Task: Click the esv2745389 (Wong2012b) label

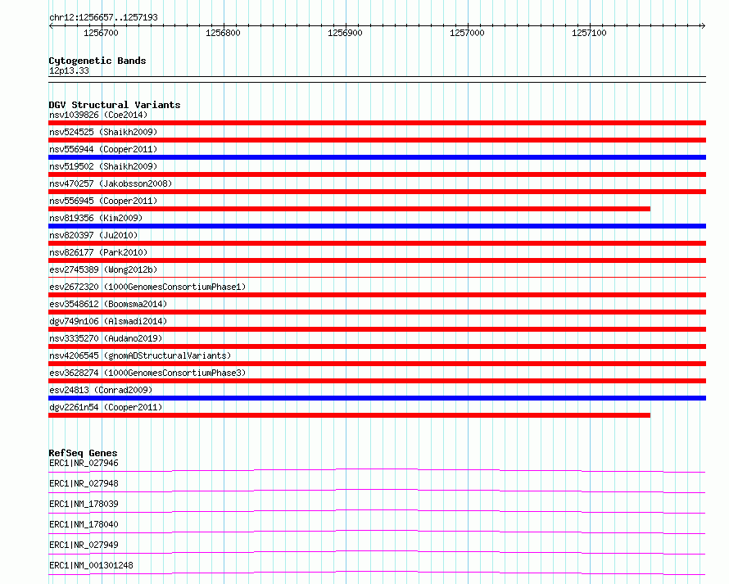Action: (x=103, y=269)
